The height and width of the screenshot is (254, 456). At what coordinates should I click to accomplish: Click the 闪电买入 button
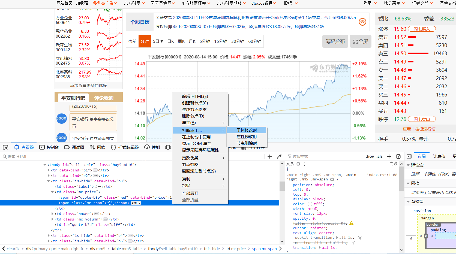422,29
